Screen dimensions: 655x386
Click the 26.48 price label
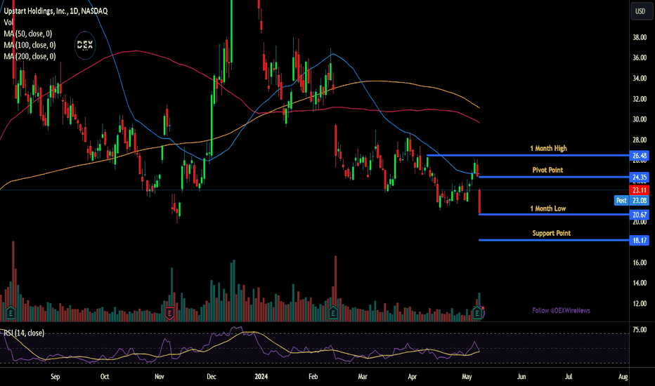click(639, 156)
